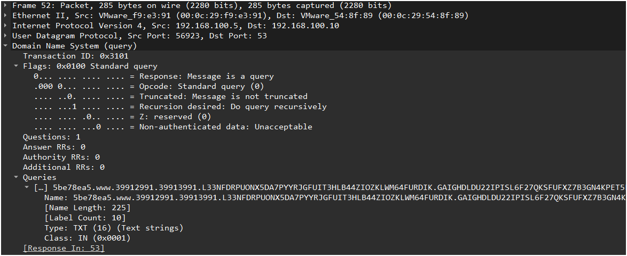
Task: Expand the Ethernet II section
Action: 5,16
